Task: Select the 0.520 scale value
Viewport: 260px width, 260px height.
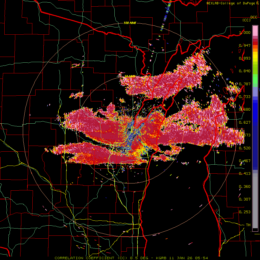Action: tap(245, 148)
